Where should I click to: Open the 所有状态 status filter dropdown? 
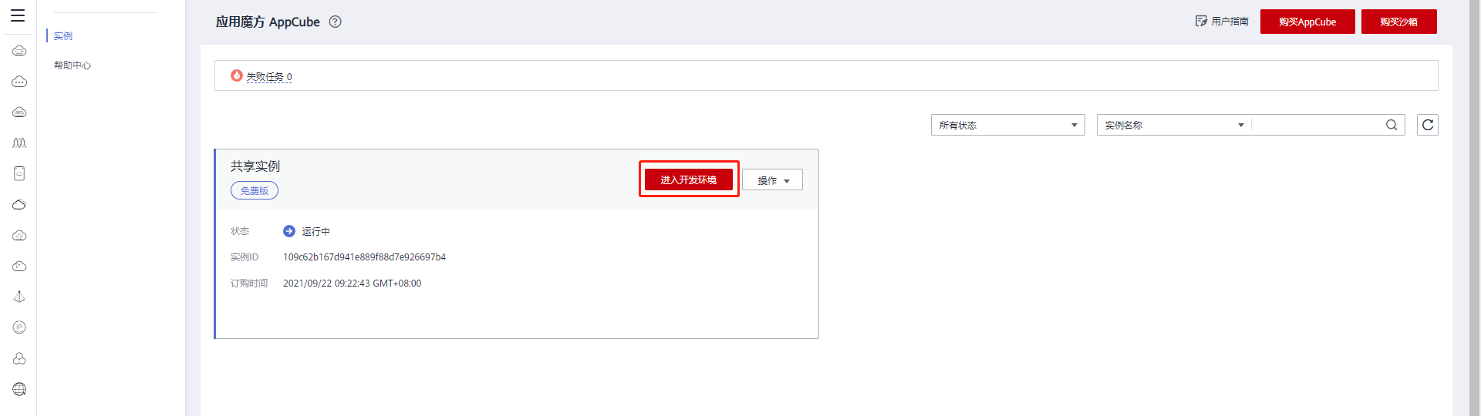[1007, 125]
